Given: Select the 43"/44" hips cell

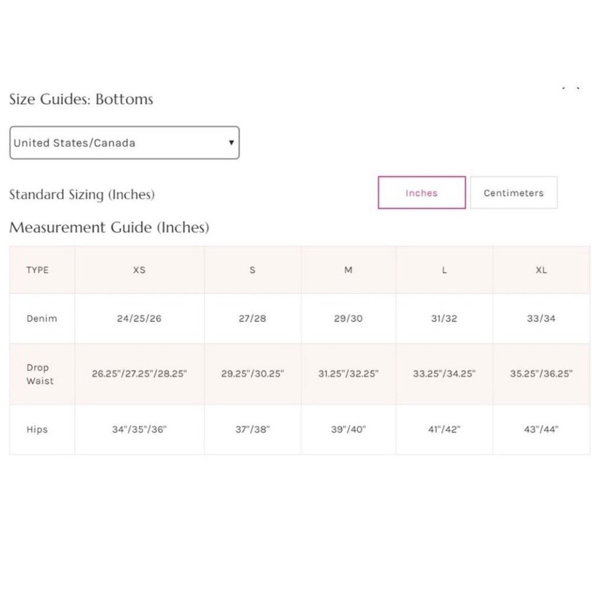Looking at the screenshot, I should pyautogui.click(x=541, y=429).
